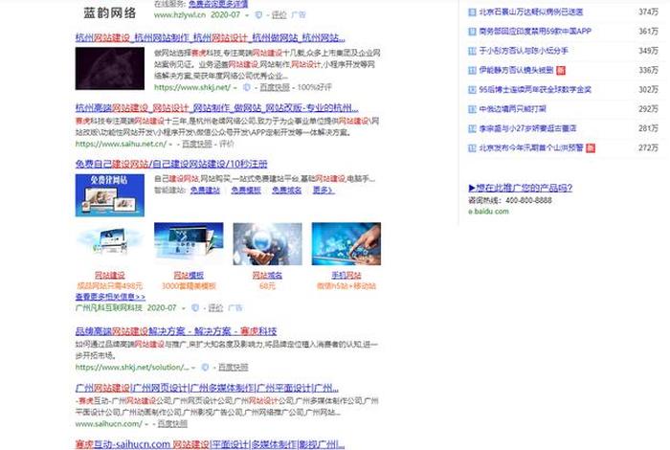Screen dimensions: 670x450
Task: Click the hand-on-tablet image above 手机网站
Action: click(346, 243)
